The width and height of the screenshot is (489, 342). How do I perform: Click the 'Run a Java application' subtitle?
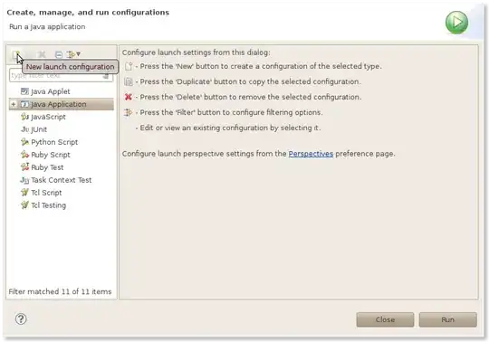pyautogui.click(x=47, y=27)
